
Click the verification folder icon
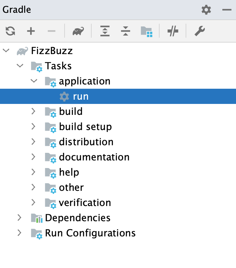click(51, 203)
